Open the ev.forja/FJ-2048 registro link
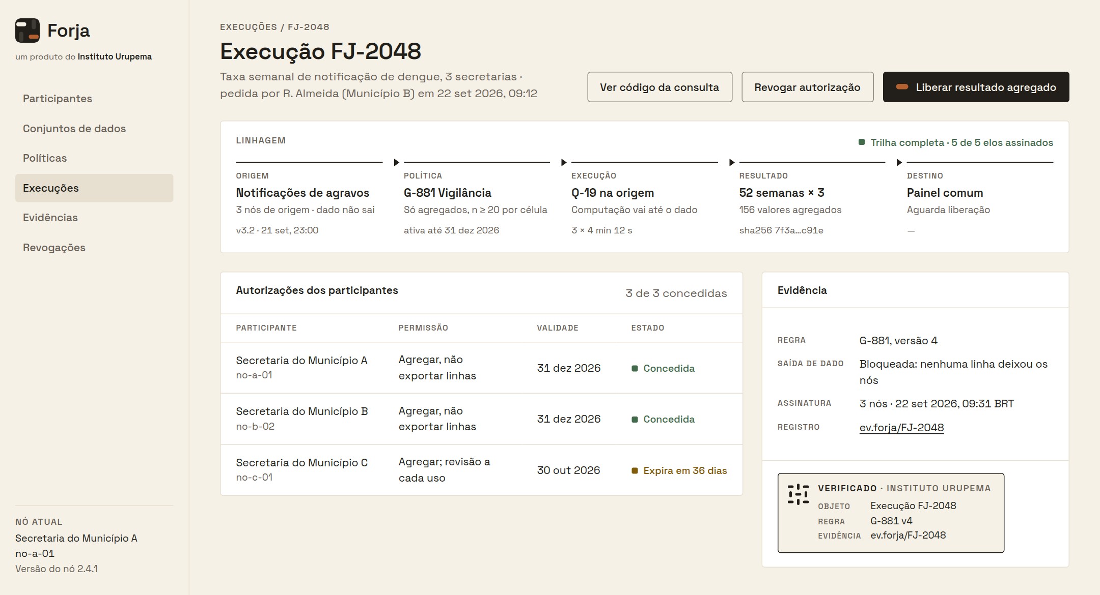The width and height of the screenshot is (1100, 595). point(901,428)
